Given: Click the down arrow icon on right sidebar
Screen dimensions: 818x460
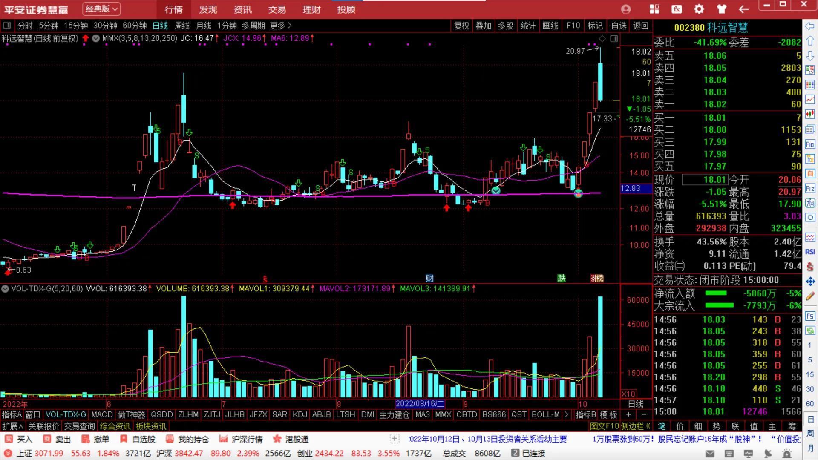Looking at the screenshot, I should 810,55.
